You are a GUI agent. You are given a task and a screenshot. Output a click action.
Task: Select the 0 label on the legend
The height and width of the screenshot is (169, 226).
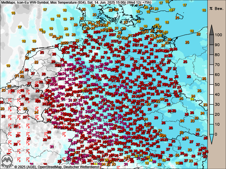pyautogui.click(x=216, y=134)
